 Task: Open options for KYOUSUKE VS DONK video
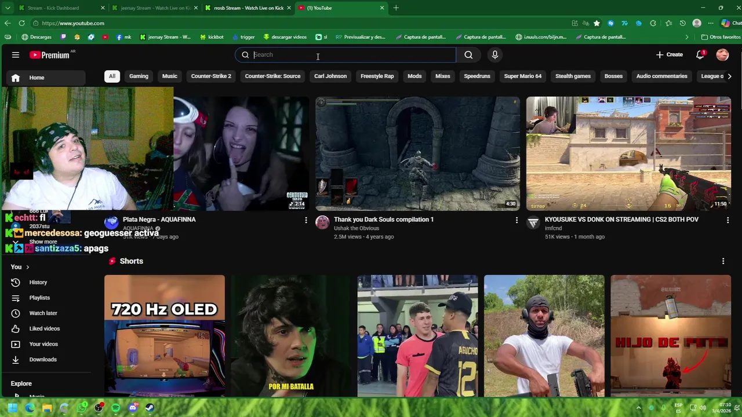[x=728, y=220]
